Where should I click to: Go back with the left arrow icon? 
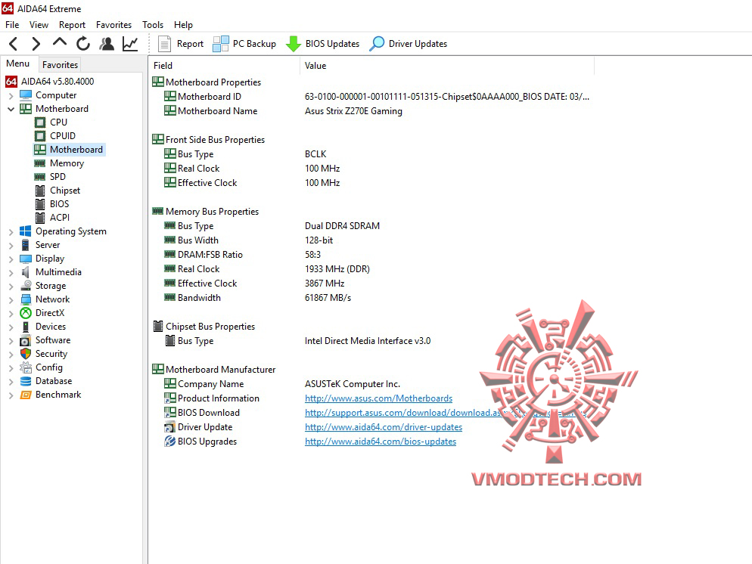click(14, 44)
